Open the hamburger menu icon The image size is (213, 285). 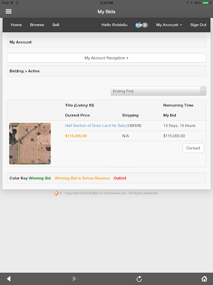click(x=8, y=12)
